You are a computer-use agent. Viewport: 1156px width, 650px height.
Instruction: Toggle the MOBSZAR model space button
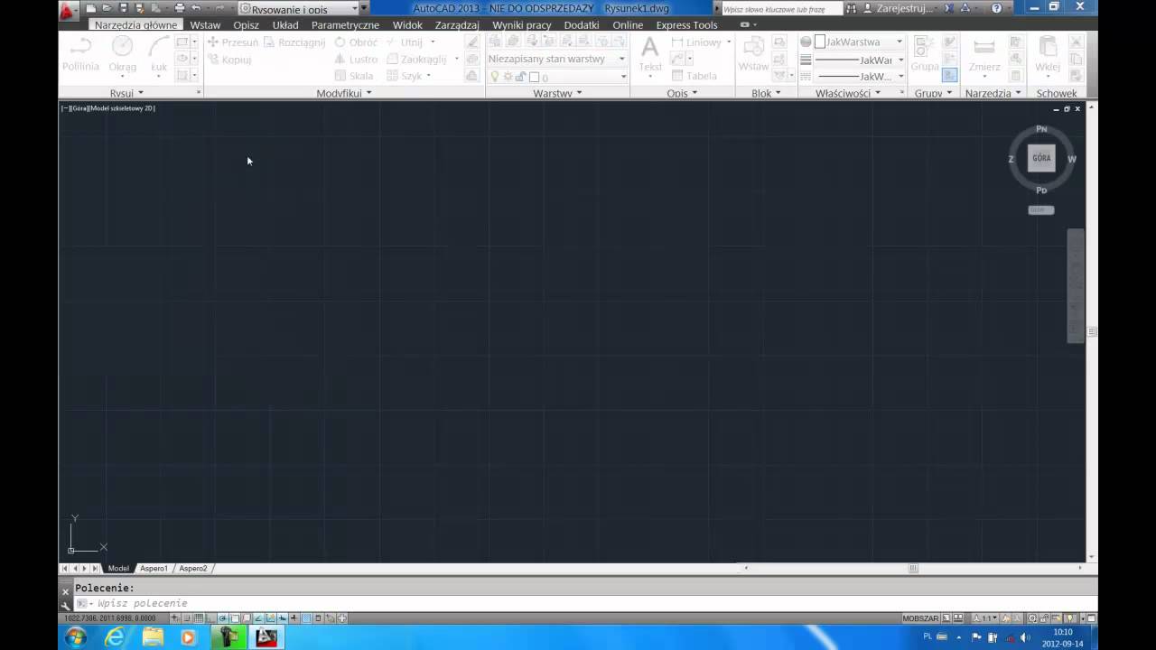click(920, 618)
